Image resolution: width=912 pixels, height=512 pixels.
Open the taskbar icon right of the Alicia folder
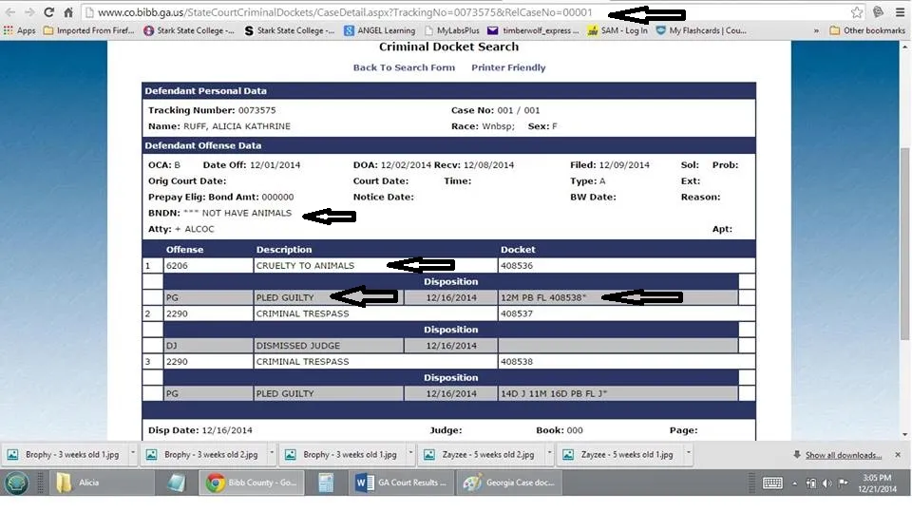point(177,483)
